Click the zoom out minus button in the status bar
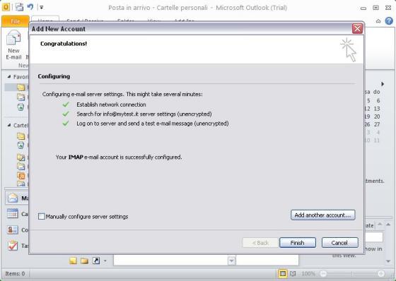This screenshot has height=281, width=396. pyautogui.click(x=323, y=273)
